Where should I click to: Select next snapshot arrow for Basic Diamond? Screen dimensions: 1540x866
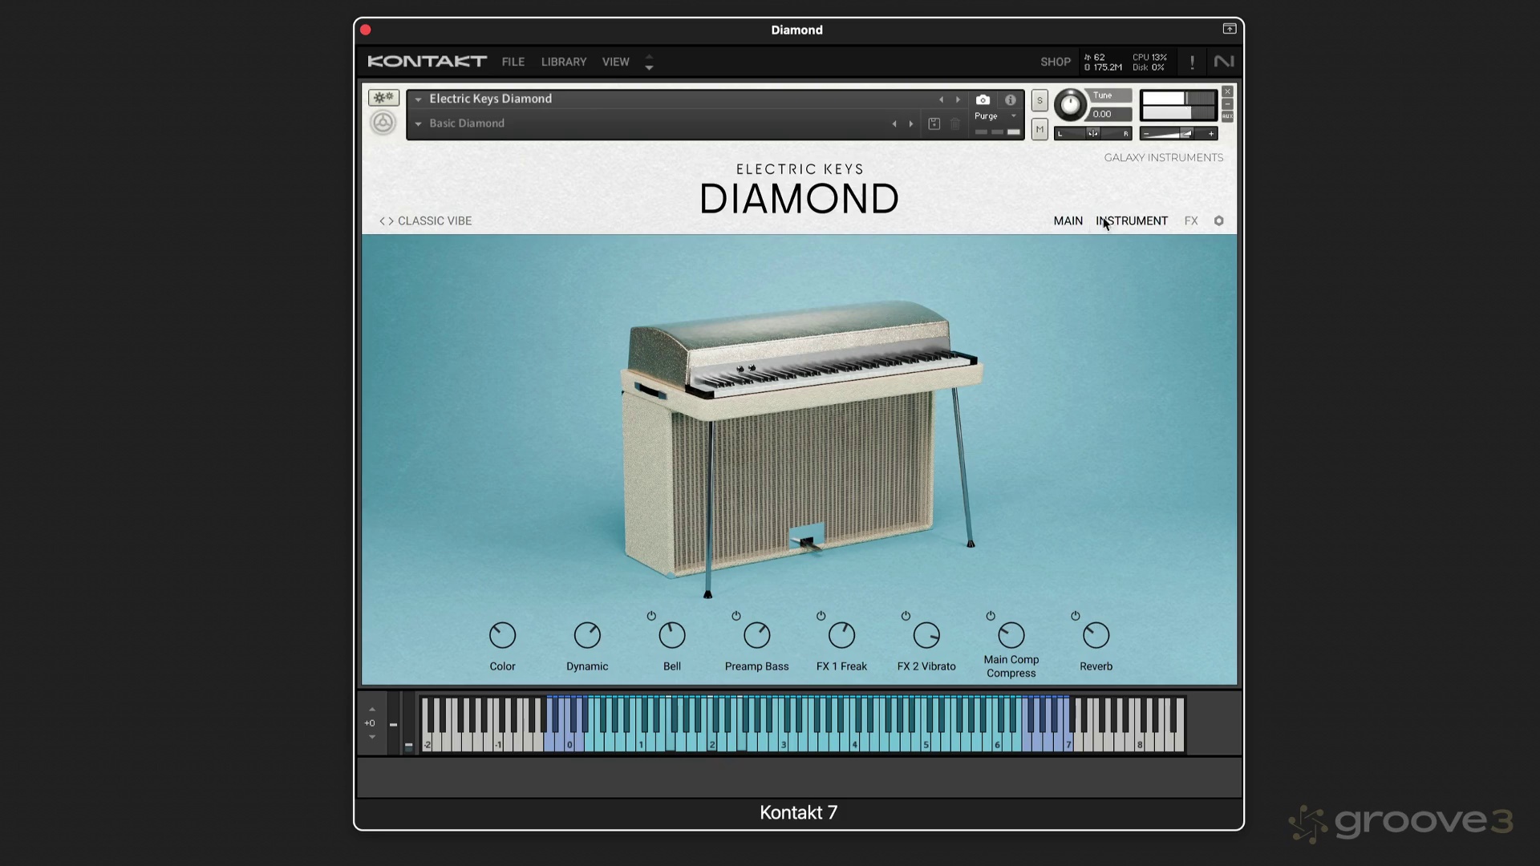911,123
